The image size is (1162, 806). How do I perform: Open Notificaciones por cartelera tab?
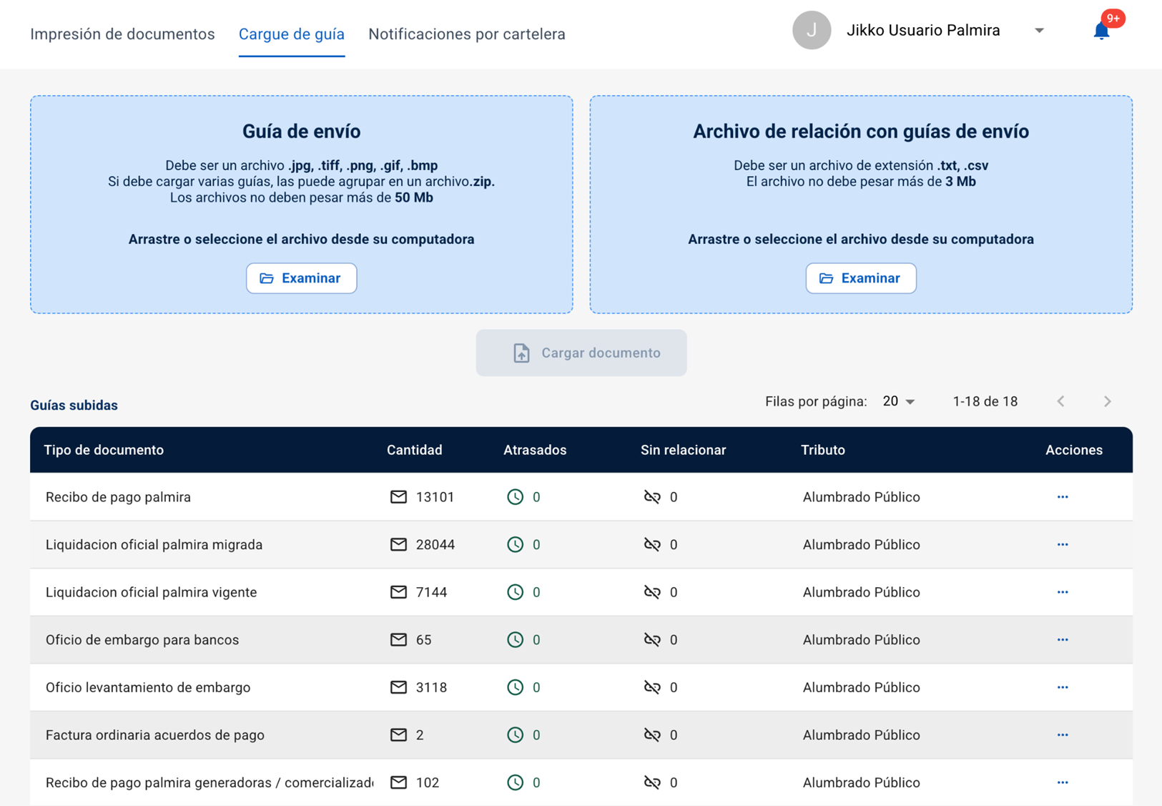466,34
